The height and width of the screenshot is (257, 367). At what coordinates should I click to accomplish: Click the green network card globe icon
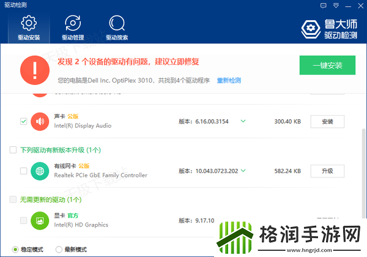[x=40, y=171]
